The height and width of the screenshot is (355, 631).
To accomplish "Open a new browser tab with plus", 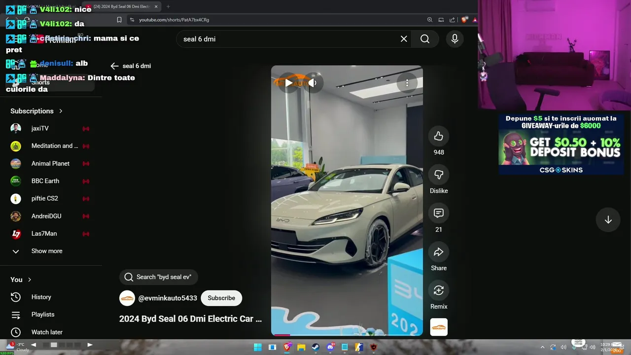I will pos(168,6).
